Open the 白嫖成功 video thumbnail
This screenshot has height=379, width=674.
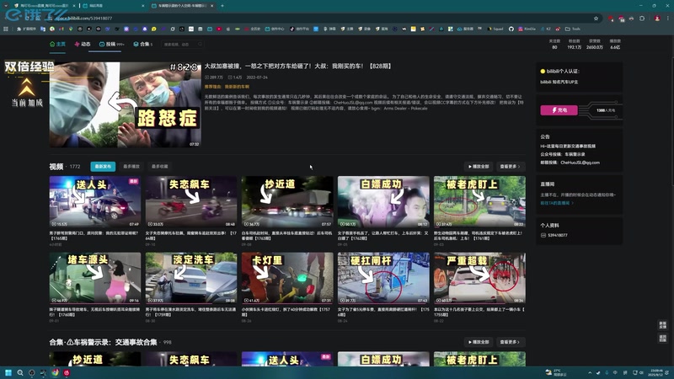pos(383,201)
